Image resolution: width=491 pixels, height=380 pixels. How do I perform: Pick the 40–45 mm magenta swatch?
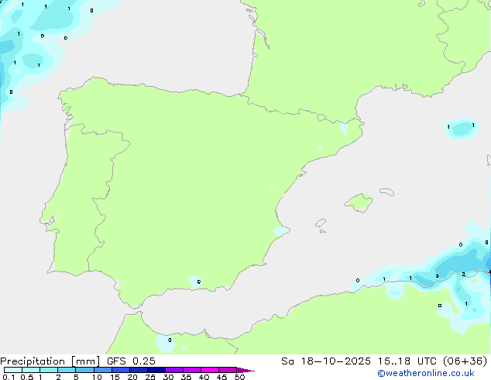tap(210, 370)
